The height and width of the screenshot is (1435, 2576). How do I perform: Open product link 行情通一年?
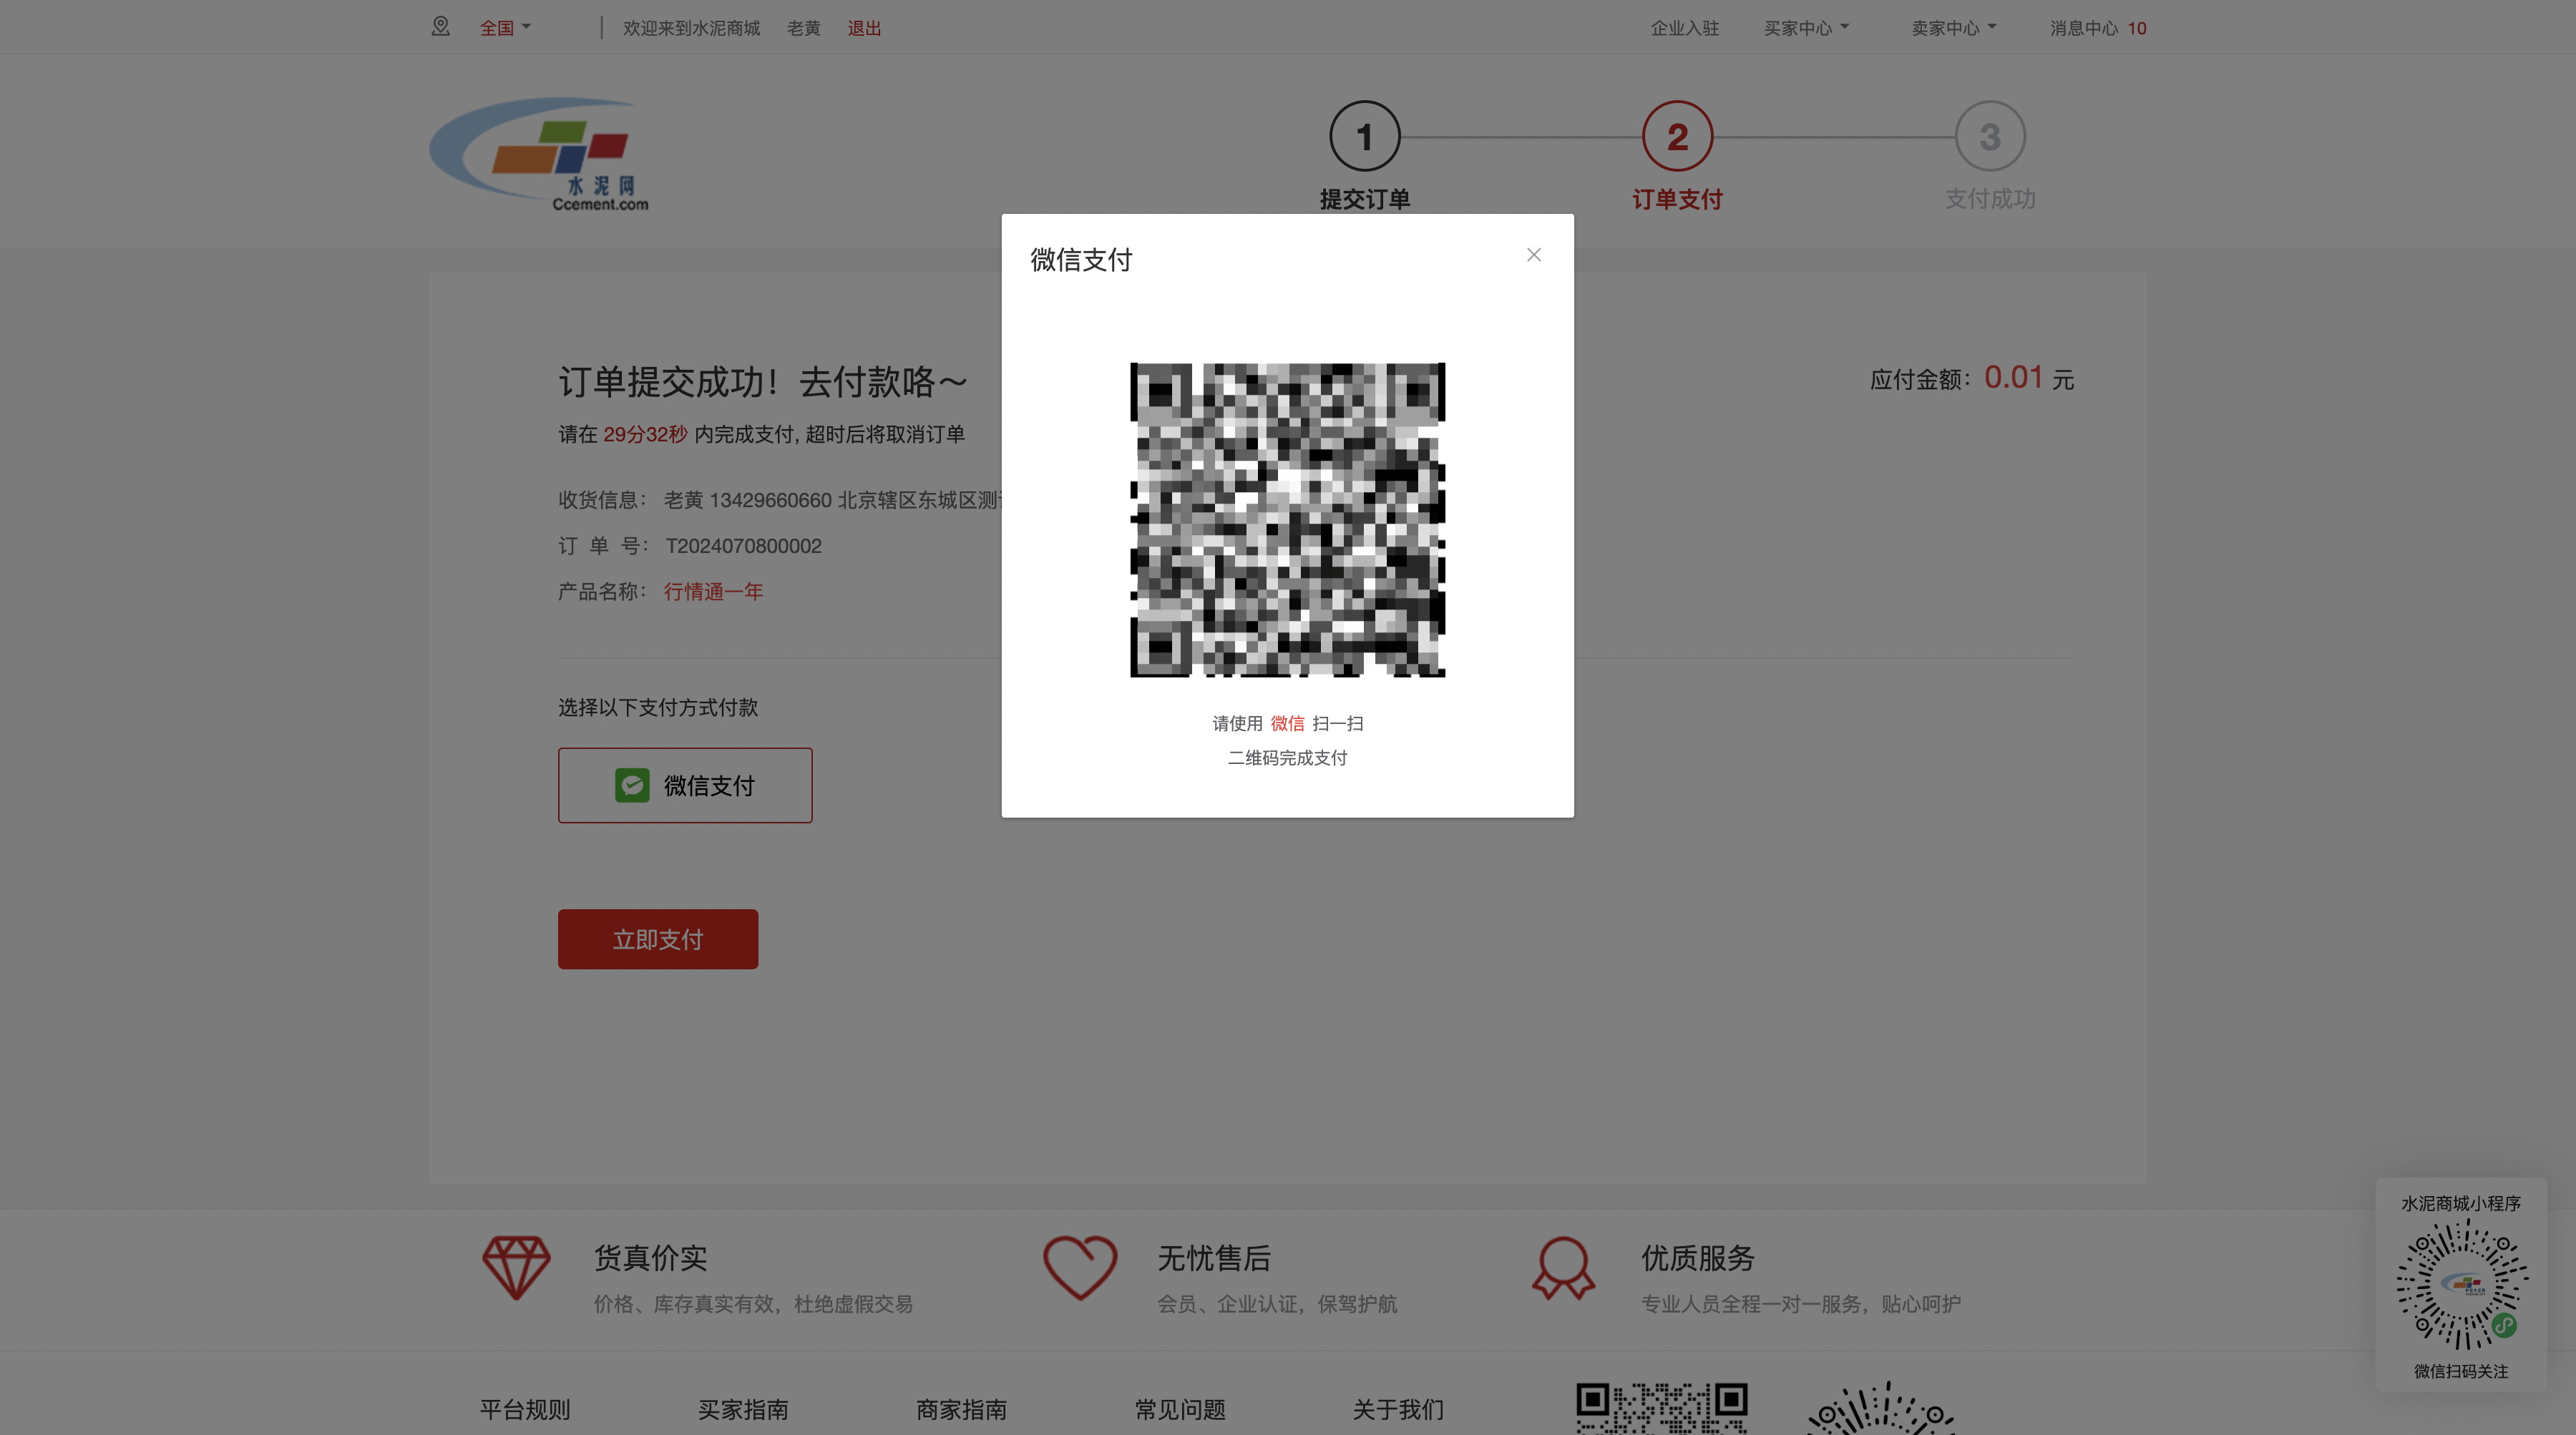713,592
